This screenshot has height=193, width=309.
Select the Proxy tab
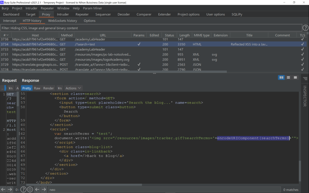coord(46,14)
